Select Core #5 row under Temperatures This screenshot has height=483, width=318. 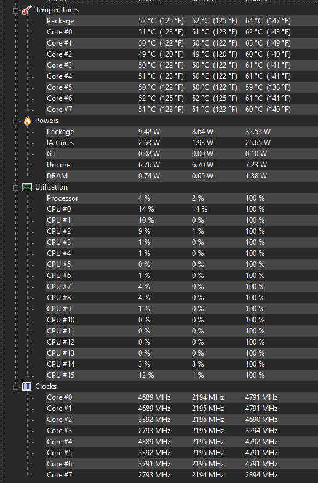[181, 87]
